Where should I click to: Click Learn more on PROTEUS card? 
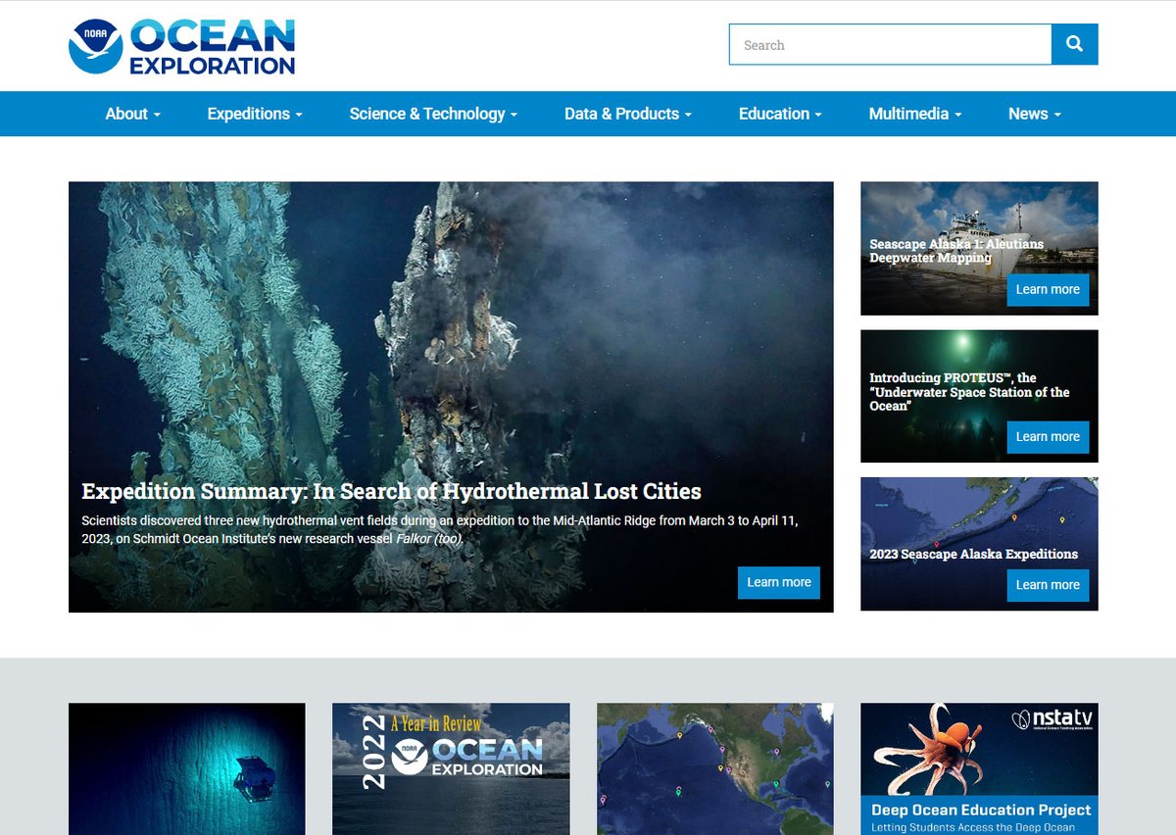point(1048,437)
